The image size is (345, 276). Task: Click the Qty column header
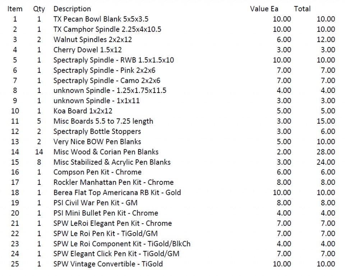coord(39,9)
